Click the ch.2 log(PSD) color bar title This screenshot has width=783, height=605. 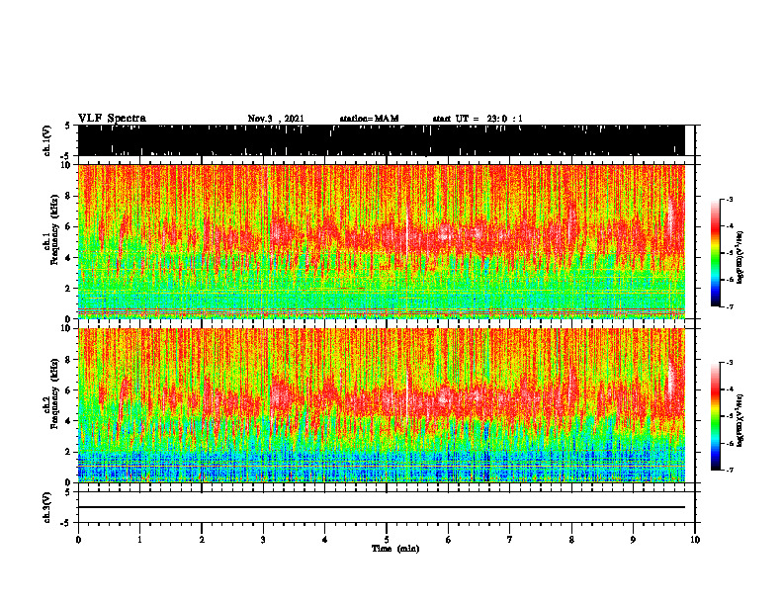click(740, 420)
